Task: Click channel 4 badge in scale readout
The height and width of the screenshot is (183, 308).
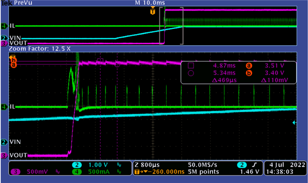Action: (77, 172)
